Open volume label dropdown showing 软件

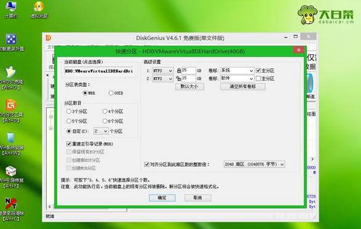point(237,79)
